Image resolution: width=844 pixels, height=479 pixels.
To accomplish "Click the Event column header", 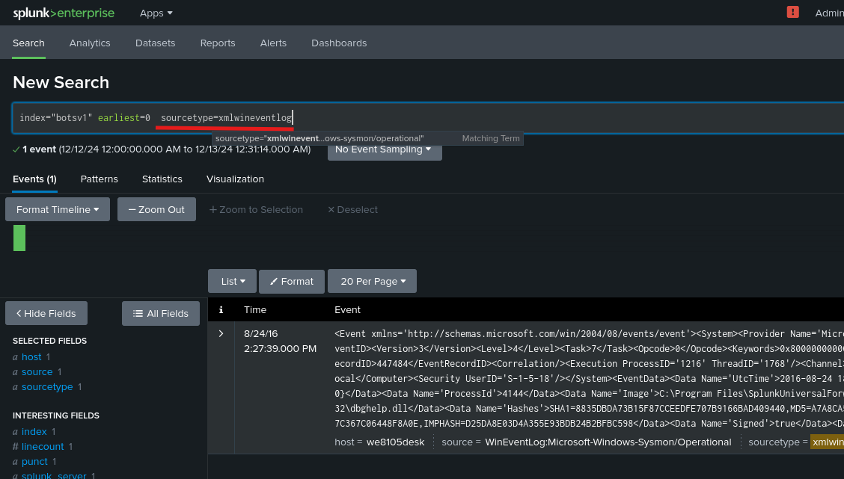I will (348, 309).
